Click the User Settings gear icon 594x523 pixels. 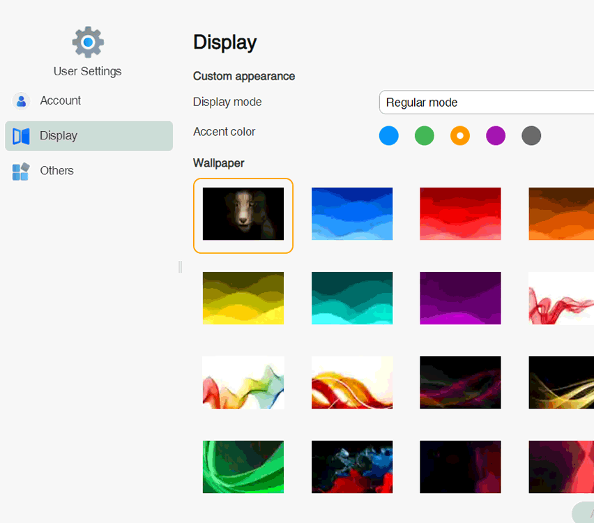(88, 43)
